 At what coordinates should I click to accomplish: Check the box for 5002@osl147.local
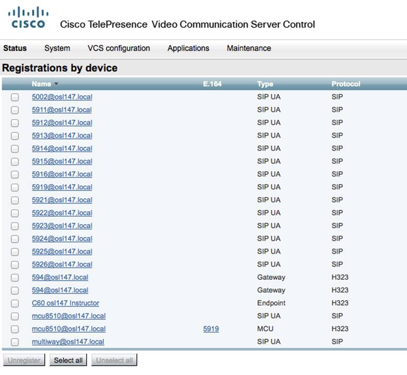(15, 97)
